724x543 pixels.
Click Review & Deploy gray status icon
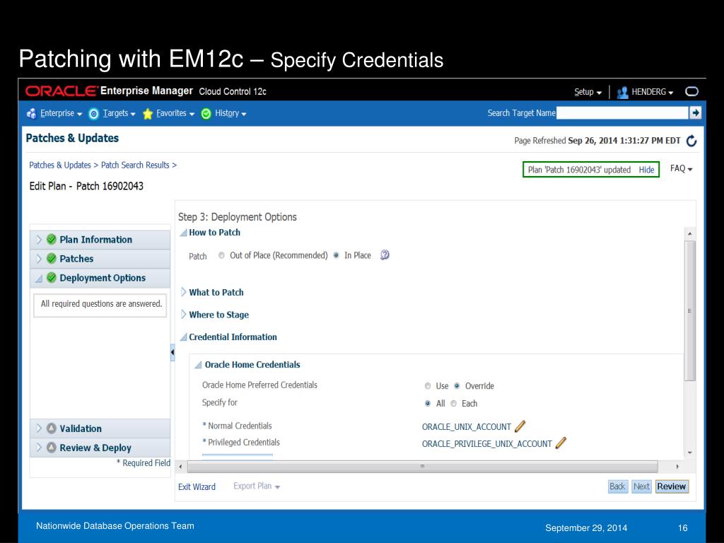[x=52, y=448]
